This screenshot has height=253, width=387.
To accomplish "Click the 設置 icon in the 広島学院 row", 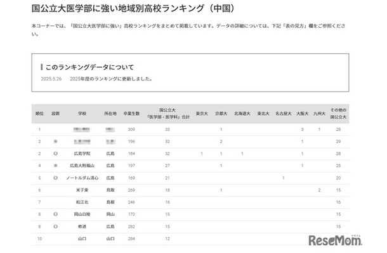I will pos(56,153).
